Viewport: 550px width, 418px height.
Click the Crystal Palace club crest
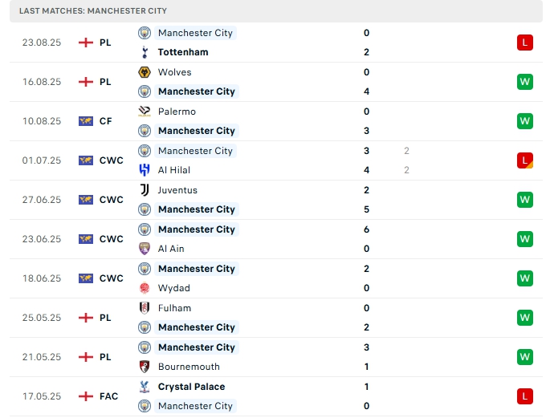(x=145, y=387)
